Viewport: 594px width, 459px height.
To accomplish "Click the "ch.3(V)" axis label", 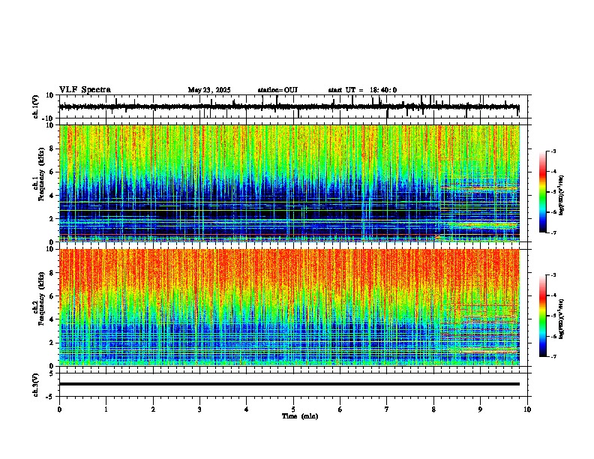I will (x=36, y=385).
